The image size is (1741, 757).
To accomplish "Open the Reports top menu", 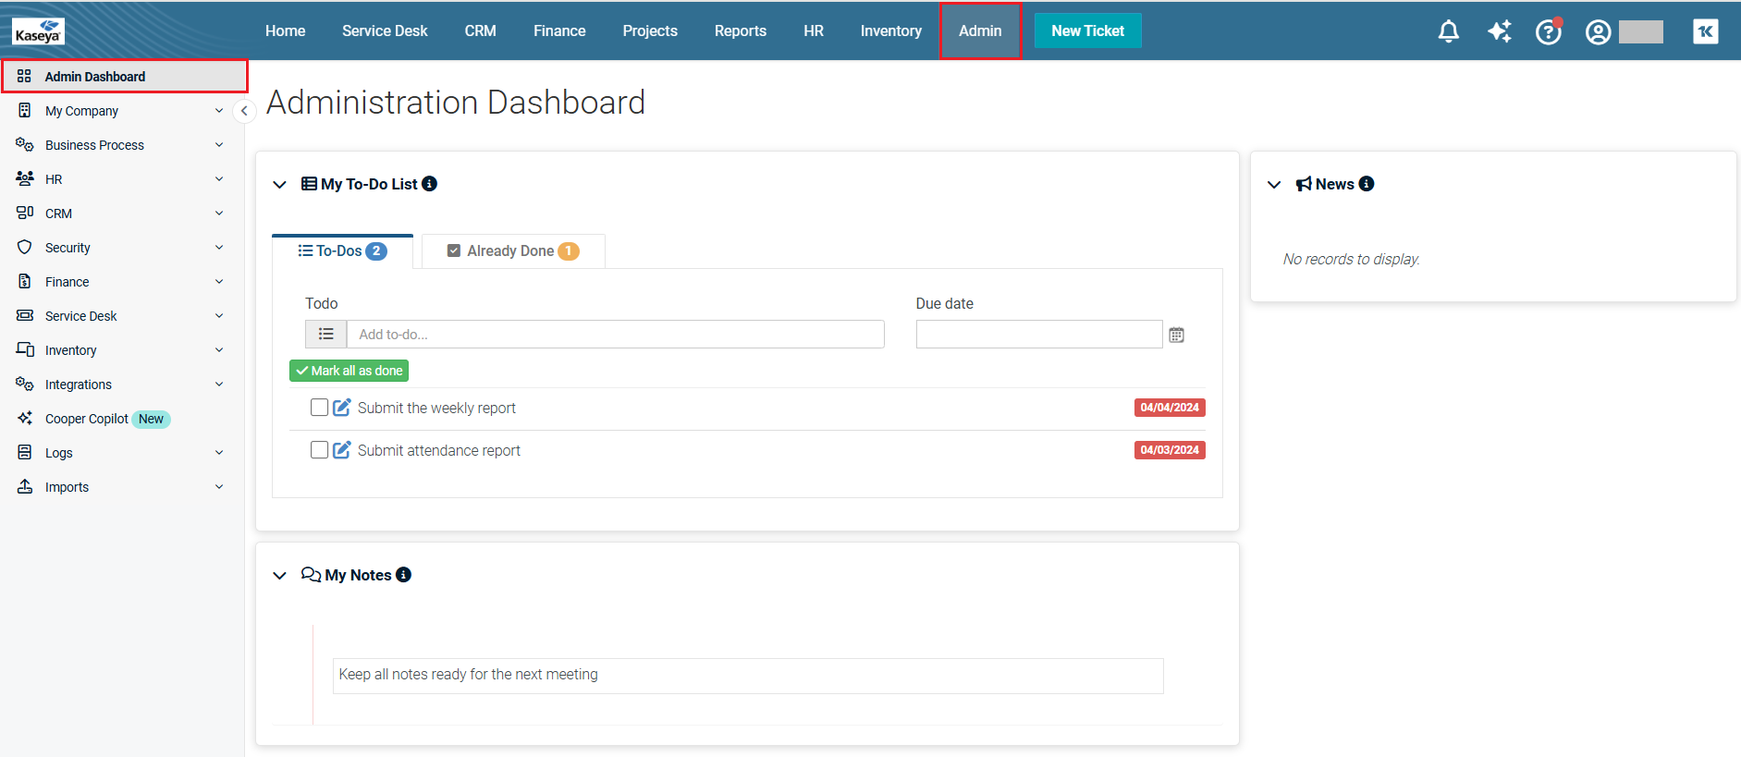I will tap(741, 31).
